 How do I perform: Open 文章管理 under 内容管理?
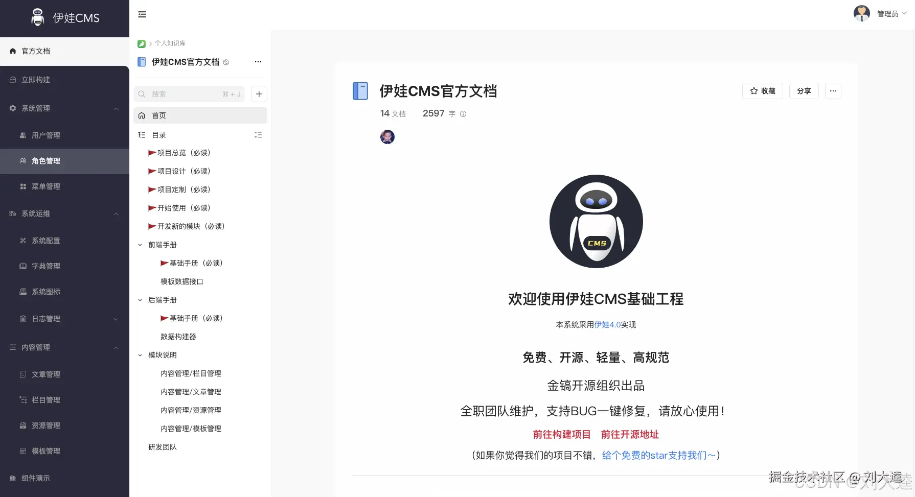point(45,374)
